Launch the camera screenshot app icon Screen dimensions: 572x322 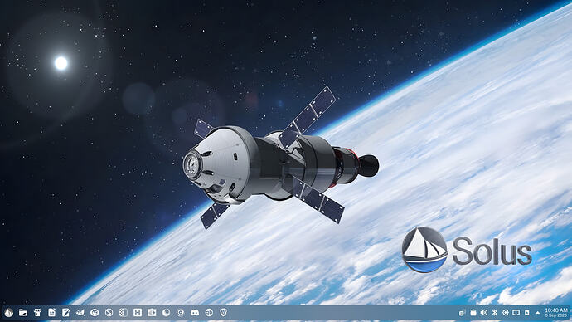[x=152, y=313]
